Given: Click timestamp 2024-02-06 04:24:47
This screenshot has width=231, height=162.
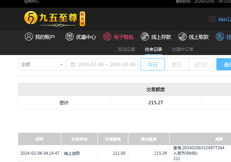Looking at the screenshot, I should pyautogui.click(x=40, y=153).
